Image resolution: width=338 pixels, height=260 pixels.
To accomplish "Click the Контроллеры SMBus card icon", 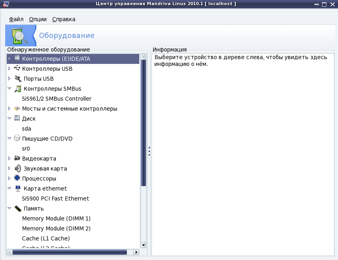I will pos(18,89).
